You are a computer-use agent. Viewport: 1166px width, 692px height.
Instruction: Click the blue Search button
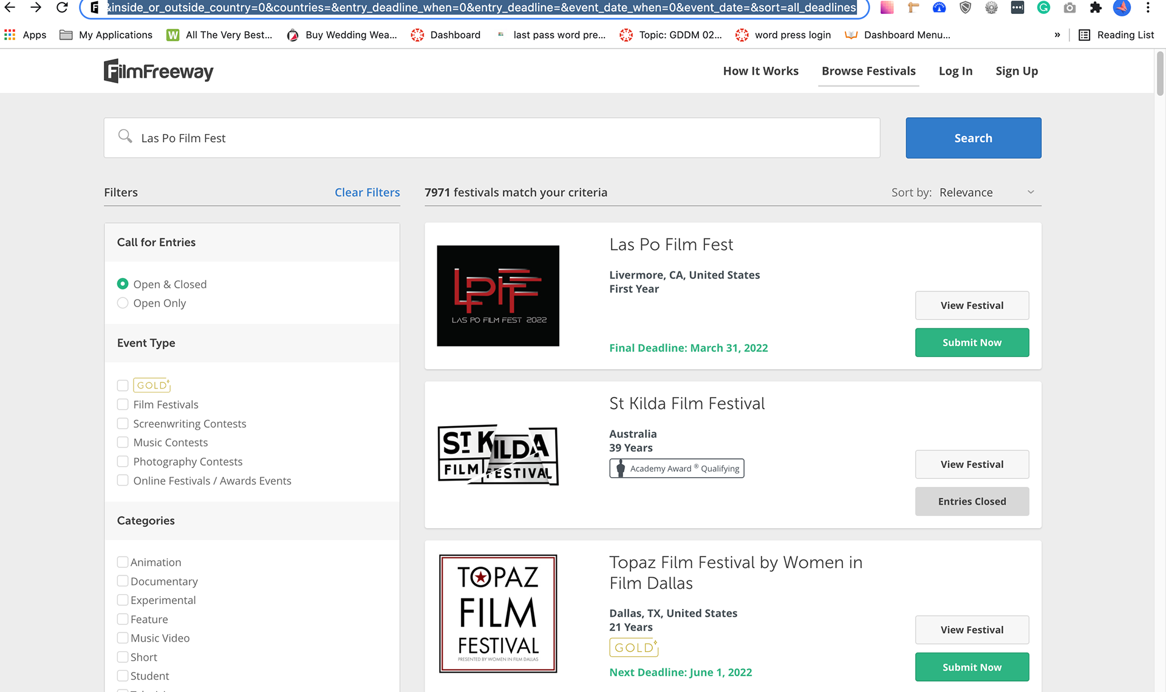point(973,138)
